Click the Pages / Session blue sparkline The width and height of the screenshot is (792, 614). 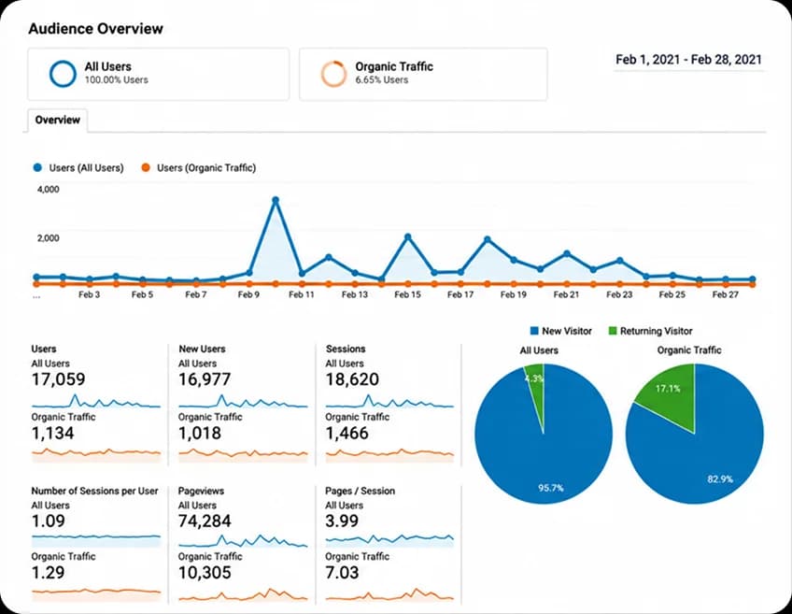tap(389, 540)
